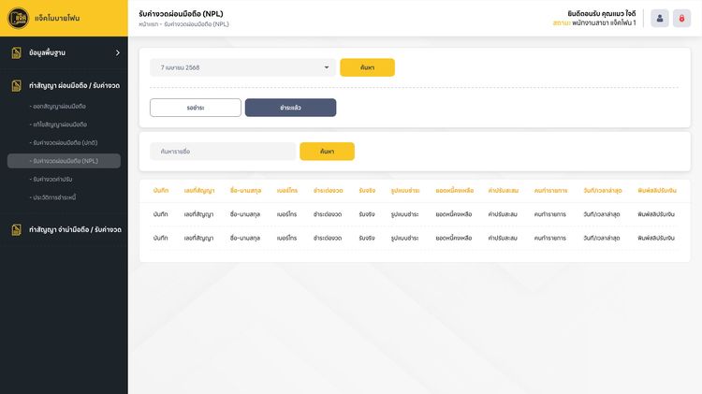Expand ข้อมูลพื้นฐาน with the chevron arrow
The width and height of the screenshot is (702, 394).
[x=117, y=52]
